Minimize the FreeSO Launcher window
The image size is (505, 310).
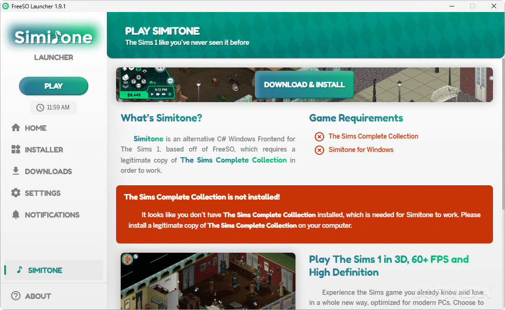(x=452, y=6)
